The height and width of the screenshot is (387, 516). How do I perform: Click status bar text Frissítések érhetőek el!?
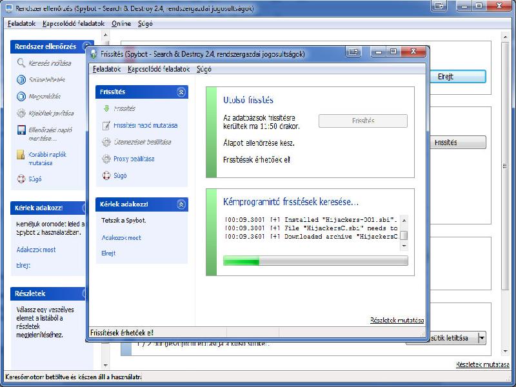tap(122, 333)
